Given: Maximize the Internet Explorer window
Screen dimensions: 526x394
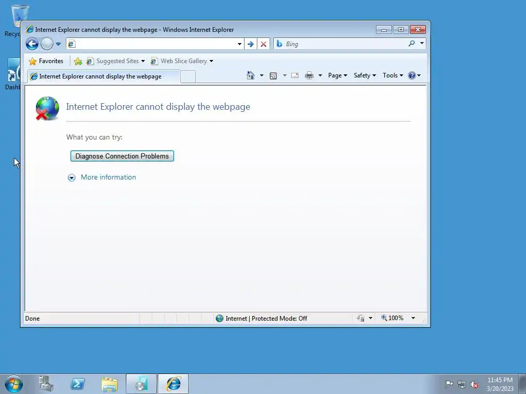Looking at the screenshot, I should (401, 30).
